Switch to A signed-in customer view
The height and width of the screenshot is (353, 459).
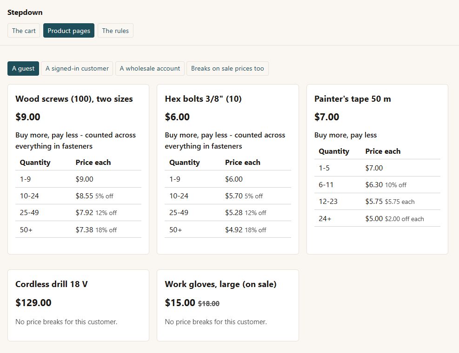click(77, 68)
